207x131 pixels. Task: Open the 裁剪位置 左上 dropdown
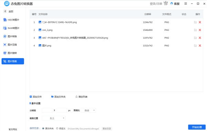pyautogui.click(x=53, y=118)
